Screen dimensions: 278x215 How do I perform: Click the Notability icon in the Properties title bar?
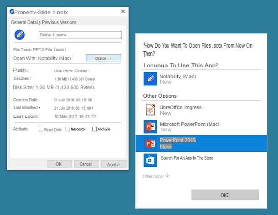point(12,11)
